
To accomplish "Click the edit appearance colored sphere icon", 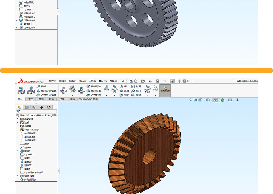I will [x=223, y=100].
